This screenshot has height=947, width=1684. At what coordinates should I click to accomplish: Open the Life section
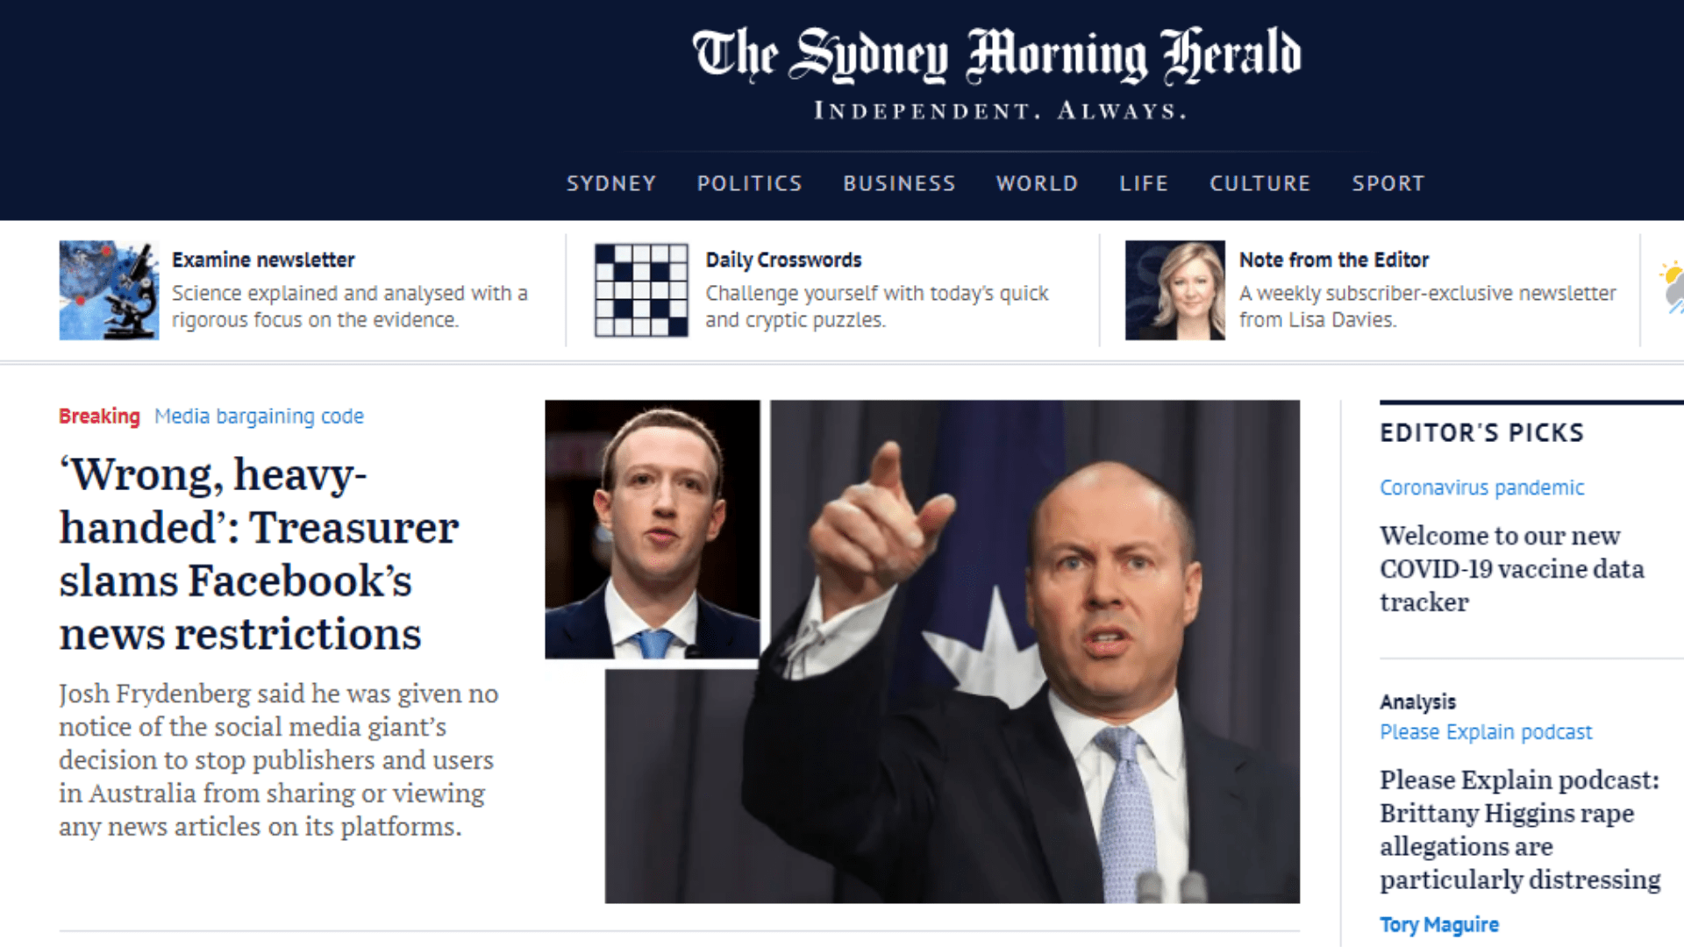click(x=1144, y=183)
